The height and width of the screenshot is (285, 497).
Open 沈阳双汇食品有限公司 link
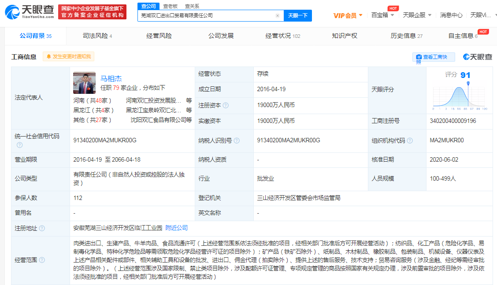tap(158, 120)
